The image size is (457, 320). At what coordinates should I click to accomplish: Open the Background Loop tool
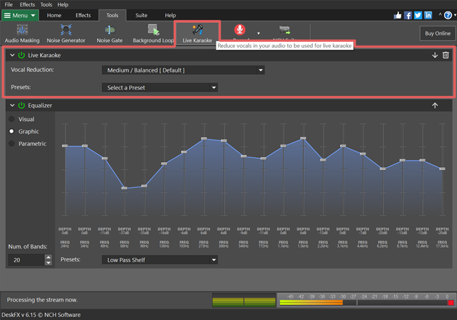[x=153, y=34]
